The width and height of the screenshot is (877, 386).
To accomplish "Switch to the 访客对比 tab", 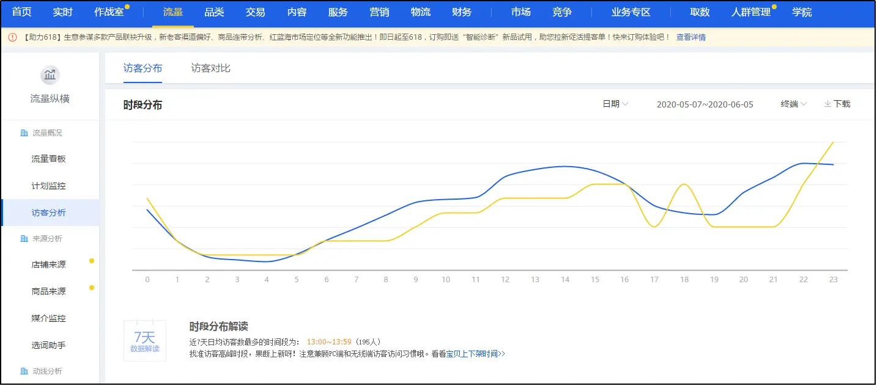I will (210, 68).
